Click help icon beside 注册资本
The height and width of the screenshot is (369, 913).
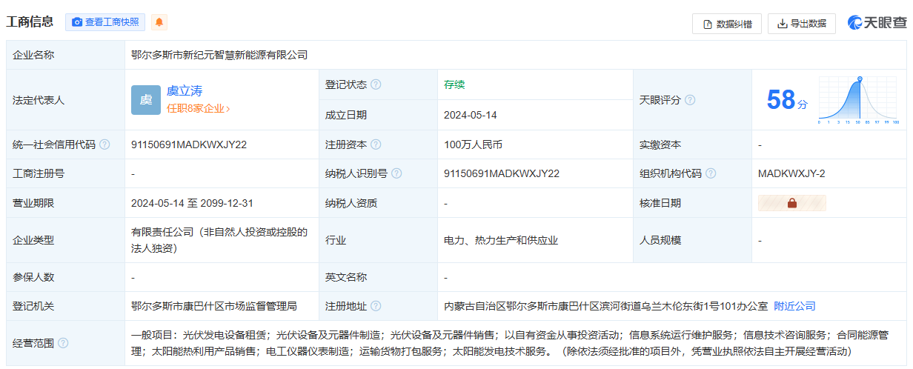tap(376, 144)
